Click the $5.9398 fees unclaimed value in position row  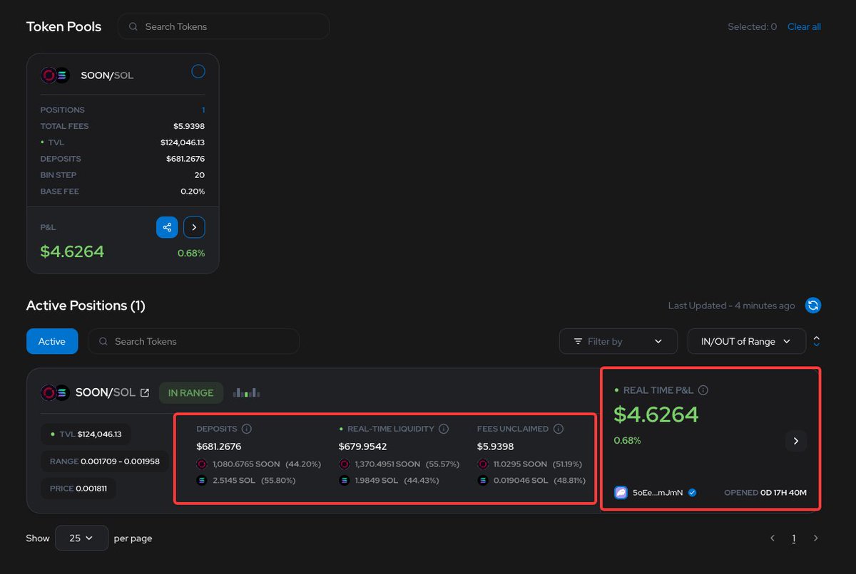tap(496, 447)
